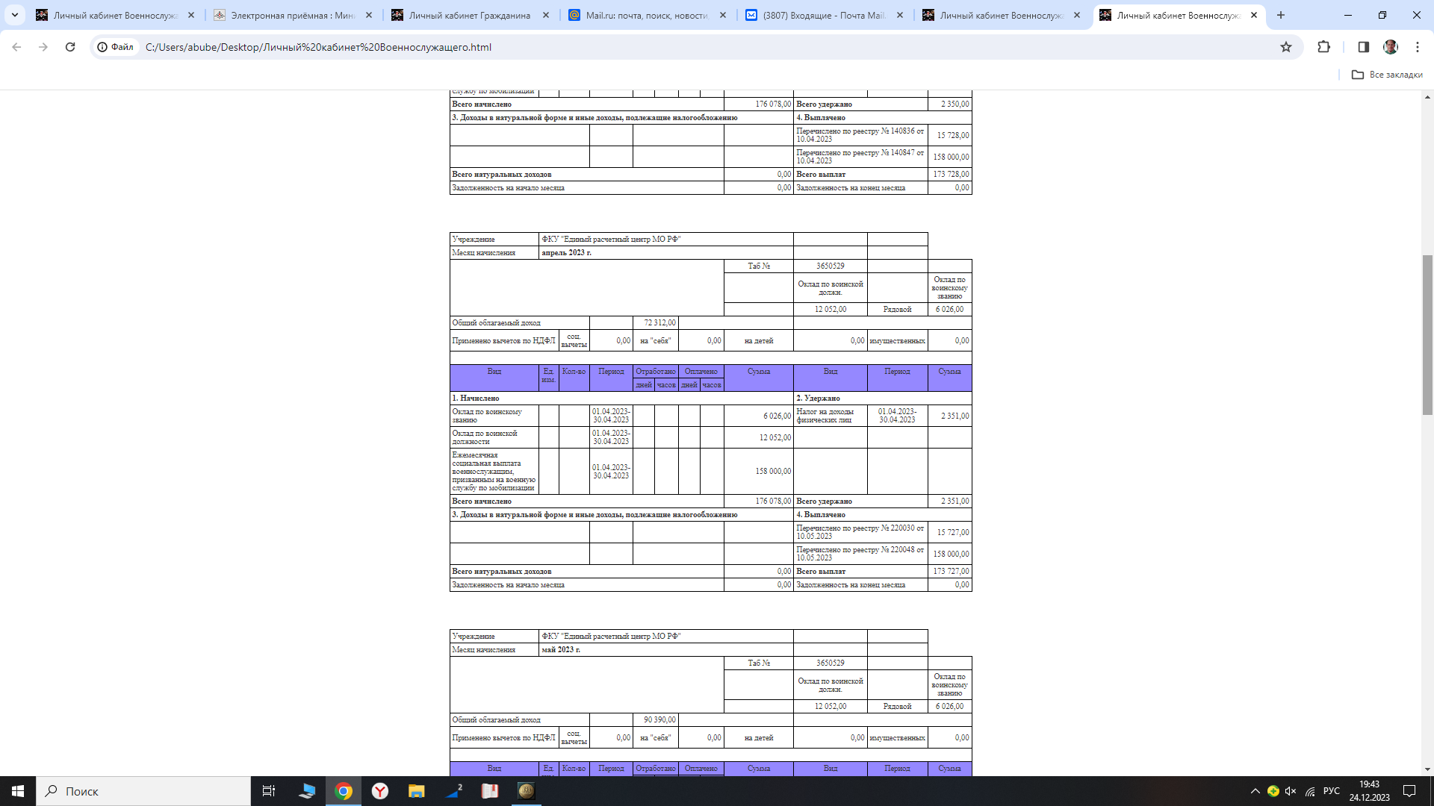Image resolution: width=1434 pixels, height=806 pixels.
Task: Bookmark this page with star icon
Action: 1285,47
